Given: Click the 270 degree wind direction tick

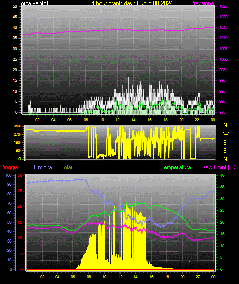Looking at the screenshot, I should [18, 135].
